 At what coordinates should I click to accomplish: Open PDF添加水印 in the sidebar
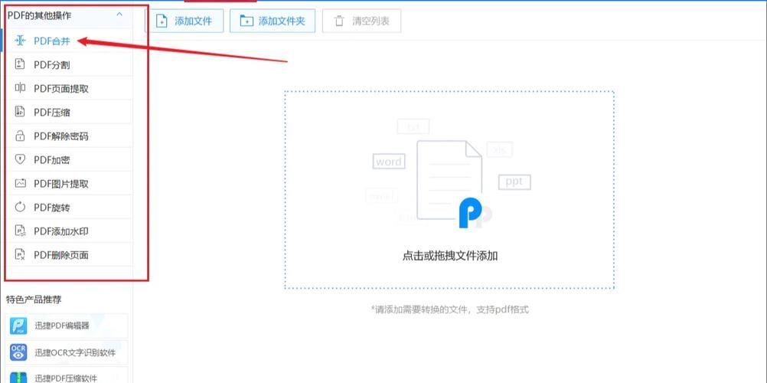pyautogui.click(x=68, y=231)
